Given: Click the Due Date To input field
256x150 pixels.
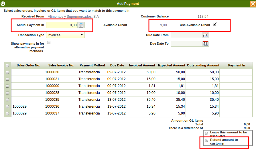Looking at the screenshot, I should tap(186, 44).
